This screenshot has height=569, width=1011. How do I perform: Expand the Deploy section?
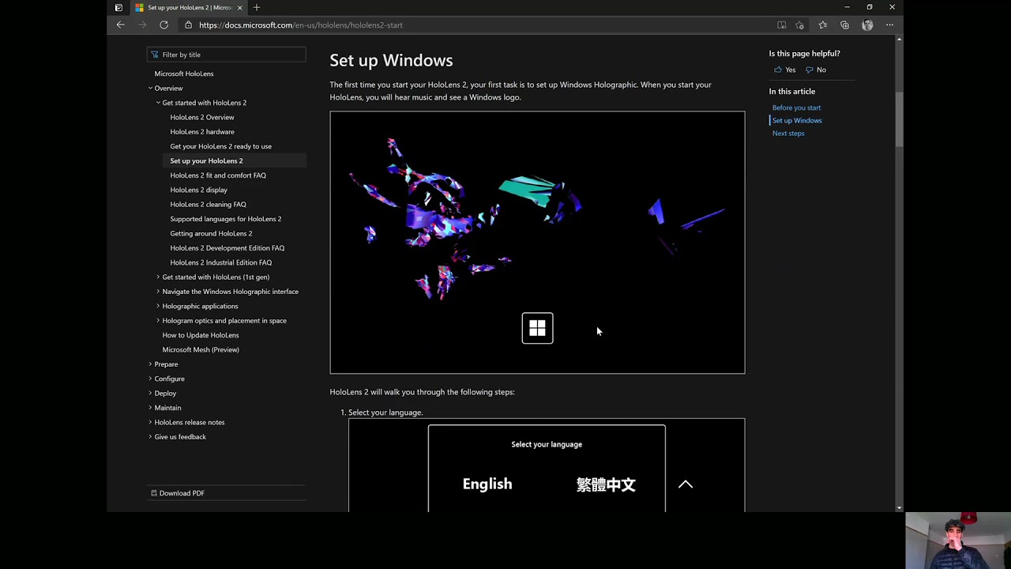click(150, 393)
